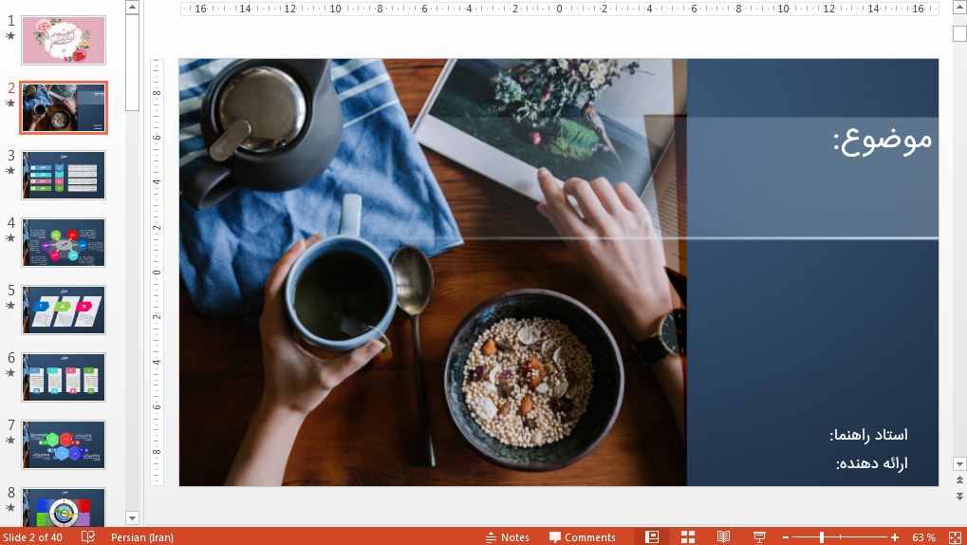Click the Persian (Iran) language indicator
Screen dimensions: 967x545
coord(141,537)
